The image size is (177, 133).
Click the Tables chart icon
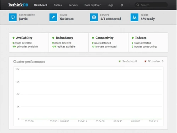click(135, 17)
